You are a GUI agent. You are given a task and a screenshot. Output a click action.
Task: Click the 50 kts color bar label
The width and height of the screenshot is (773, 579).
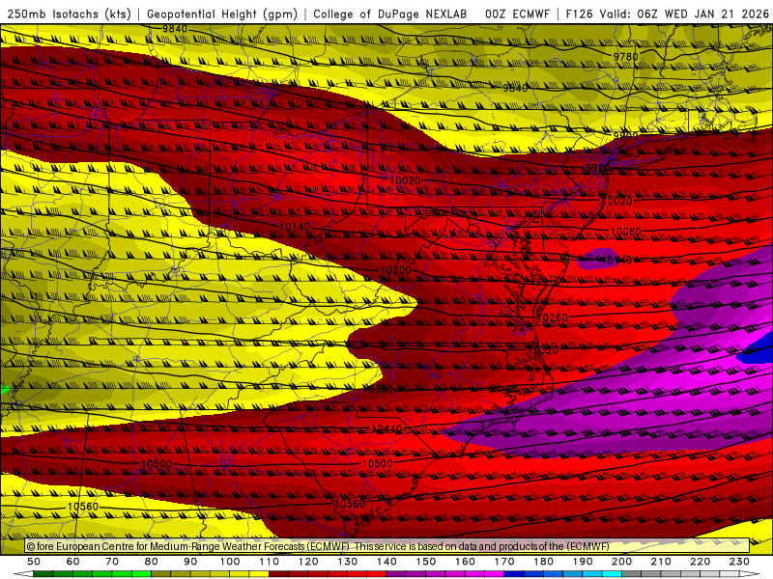pos(34,562)
